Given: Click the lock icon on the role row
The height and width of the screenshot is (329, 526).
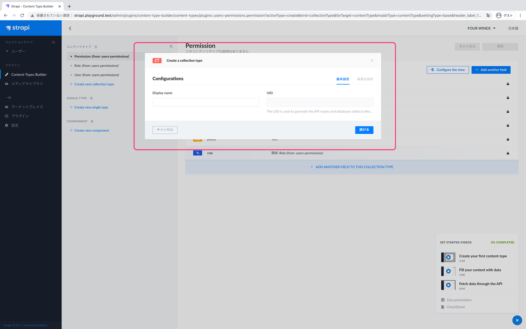Looking at the screenshot, I should coord(508,153).
